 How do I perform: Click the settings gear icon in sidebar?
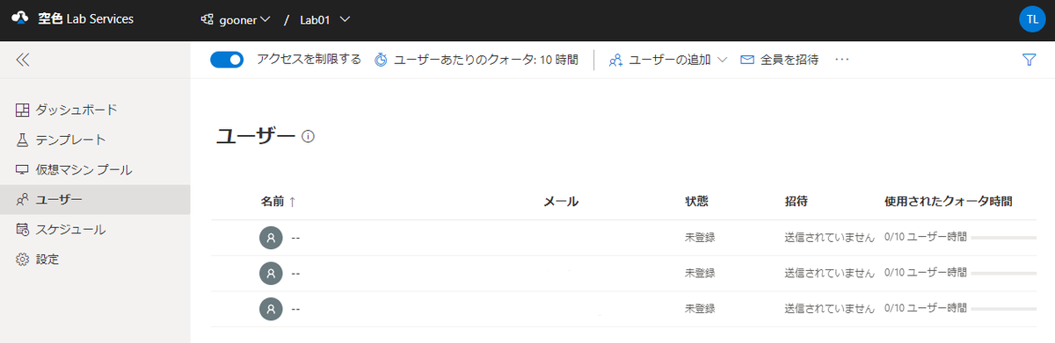(x=23, y=259)
